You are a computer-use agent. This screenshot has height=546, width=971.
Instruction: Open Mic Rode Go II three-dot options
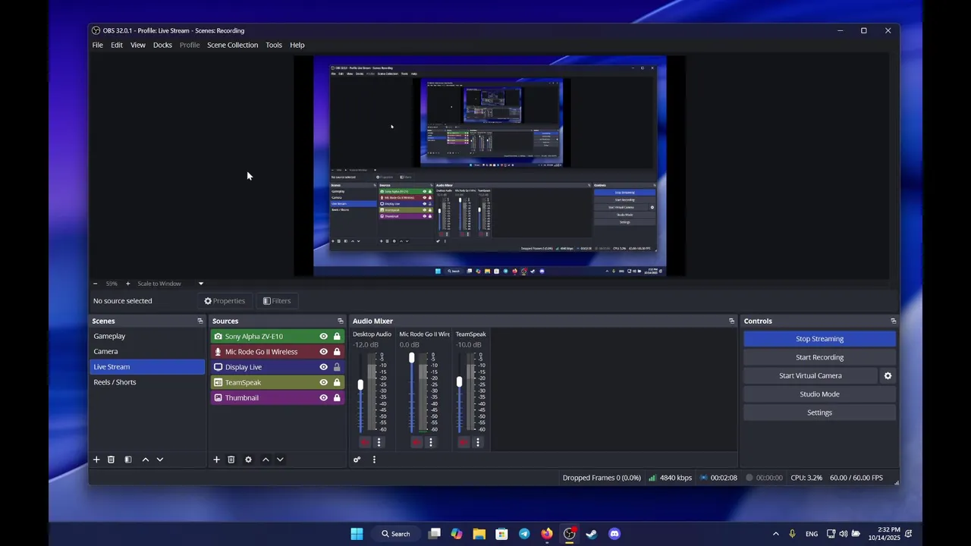coord(431,442)
